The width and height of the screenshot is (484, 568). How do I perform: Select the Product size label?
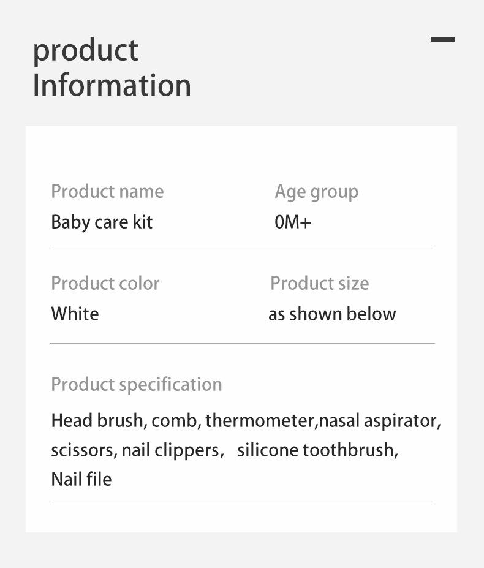[319, 283]
